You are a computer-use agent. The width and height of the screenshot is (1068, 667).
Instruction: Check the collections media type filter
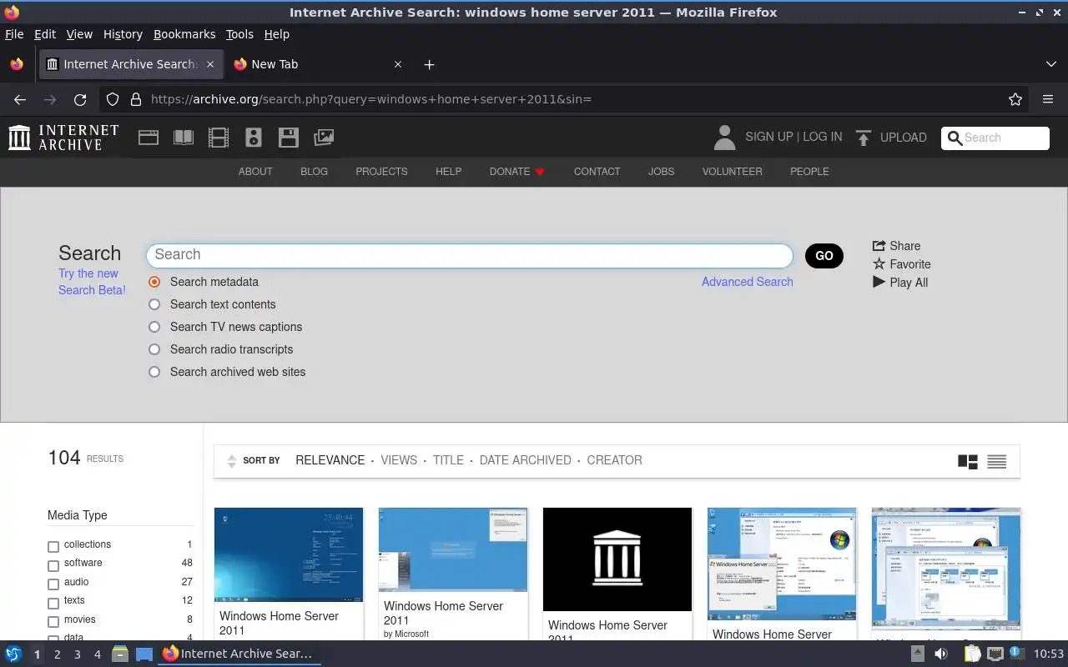point(53,546)
